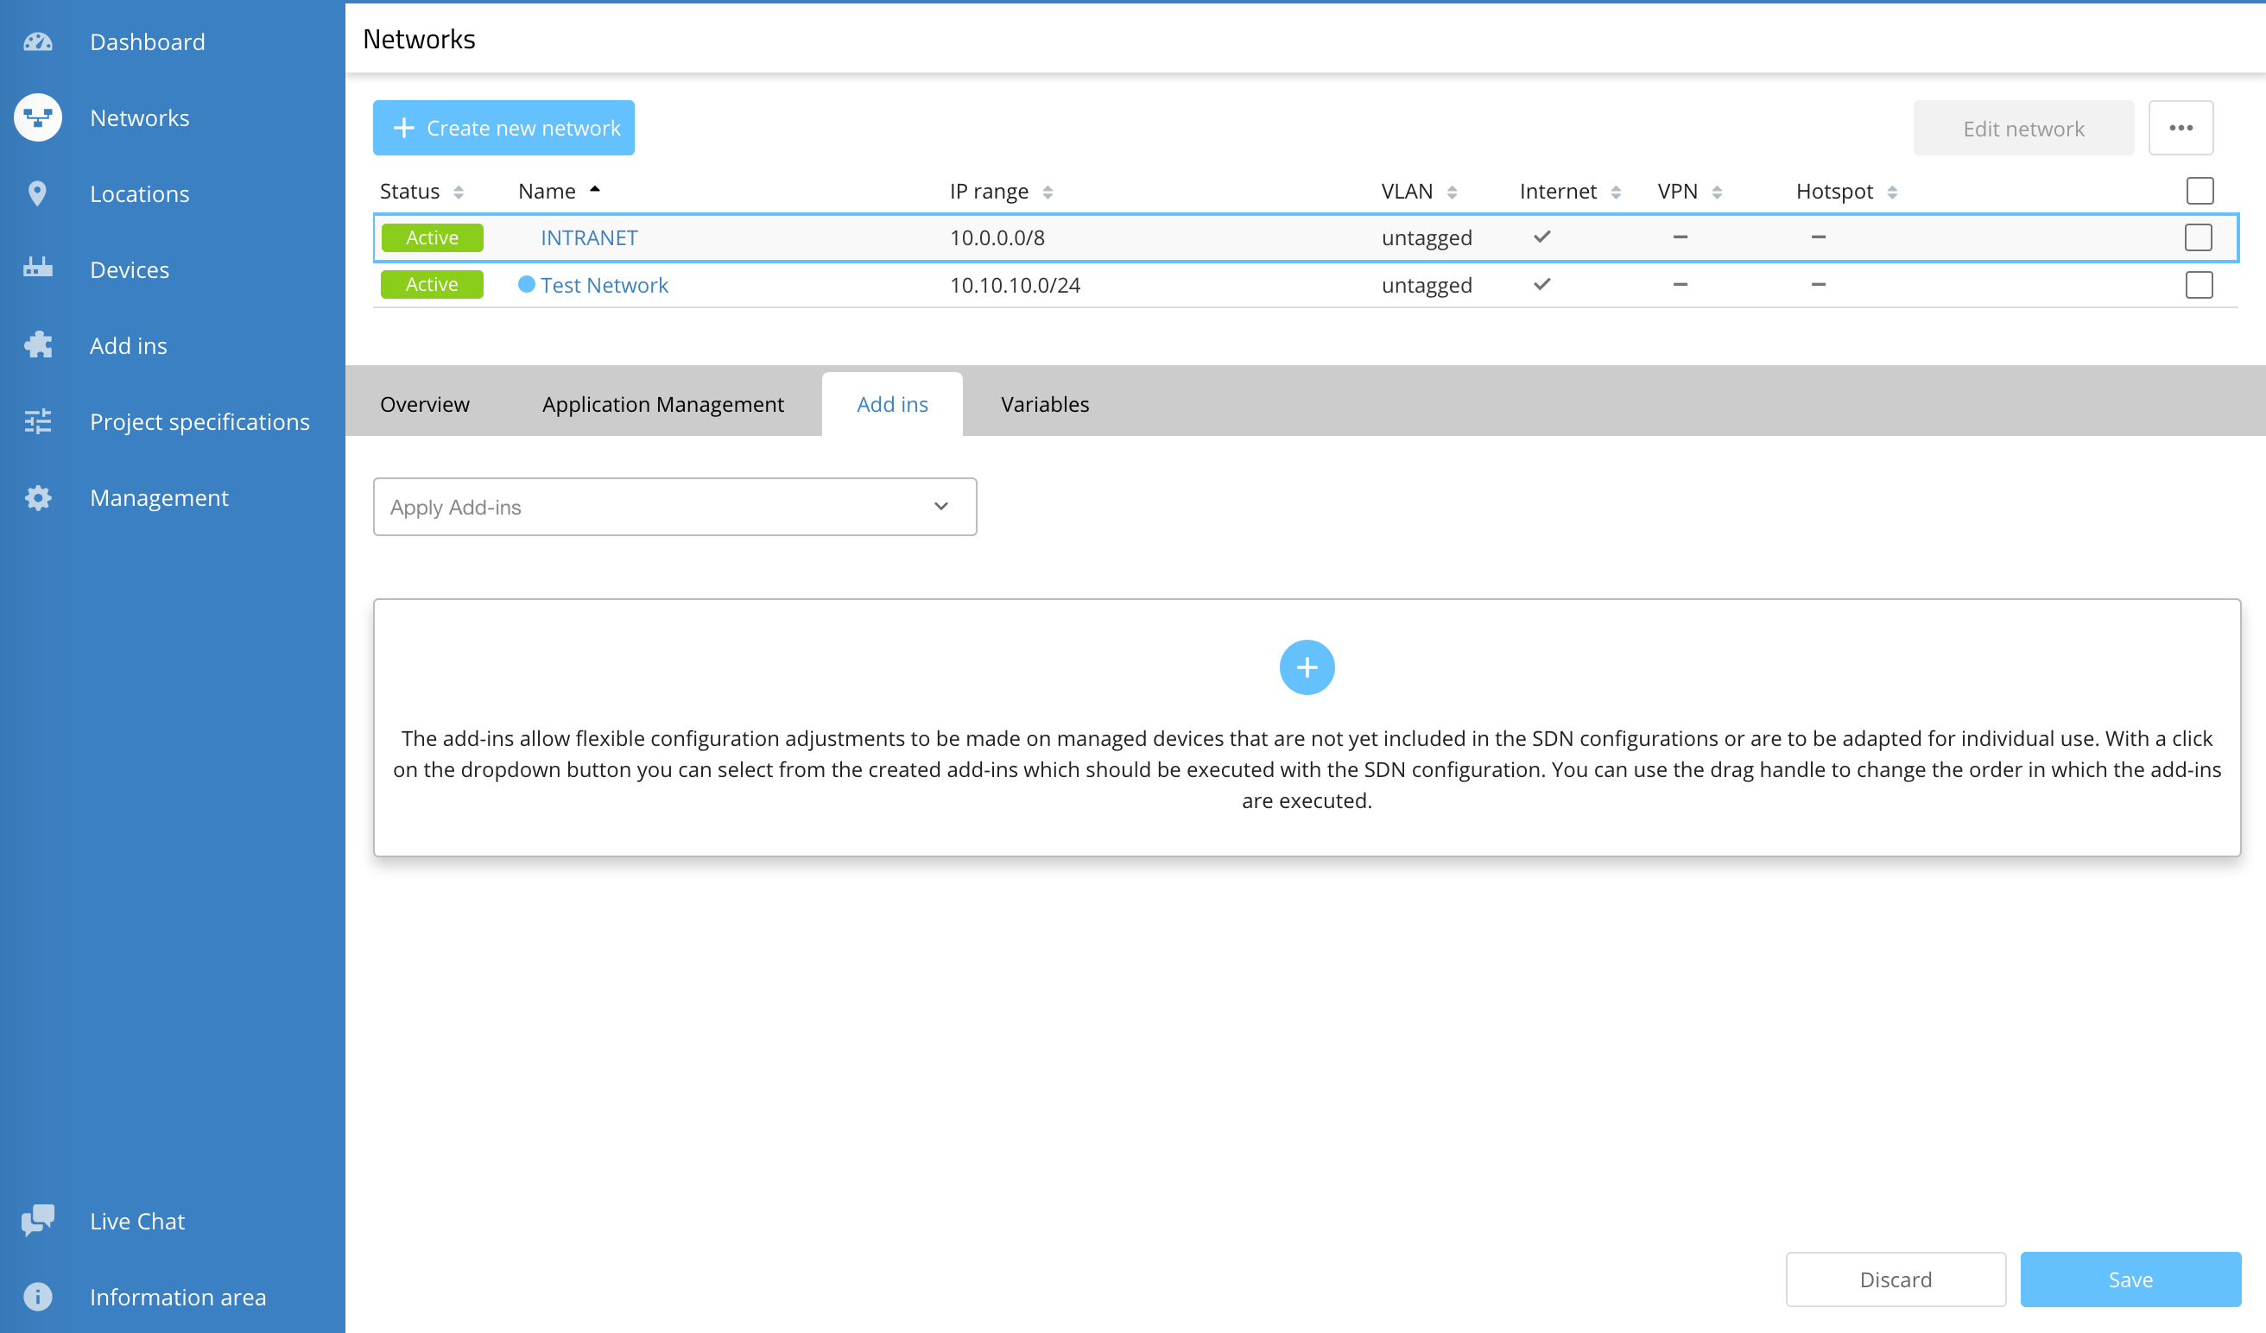
Task: Click the Management gear icon
Action: click(38, 497)
